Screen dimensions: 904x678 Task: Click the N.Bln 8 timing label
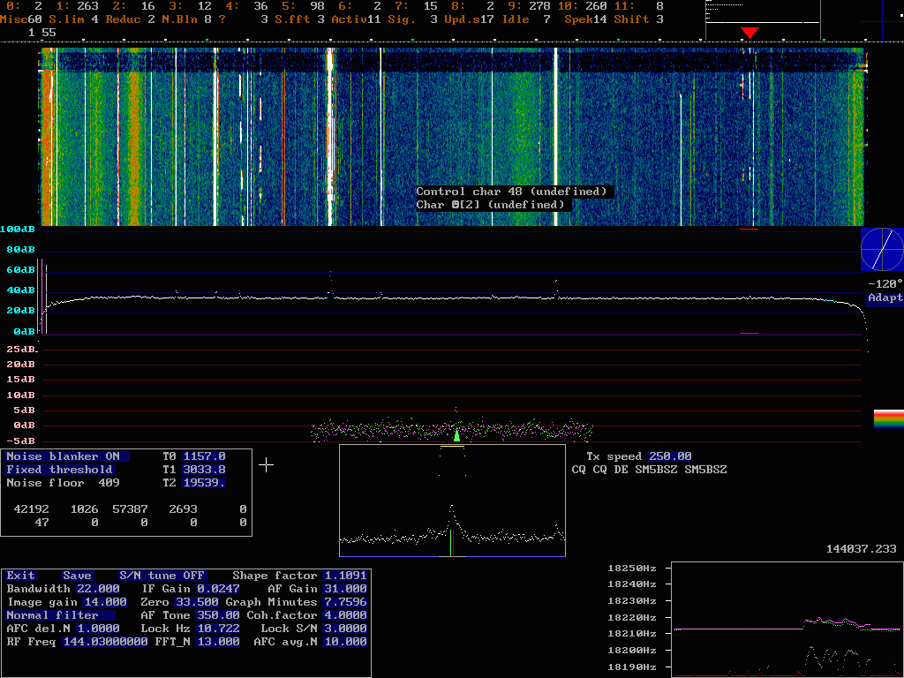click(186, 19)
